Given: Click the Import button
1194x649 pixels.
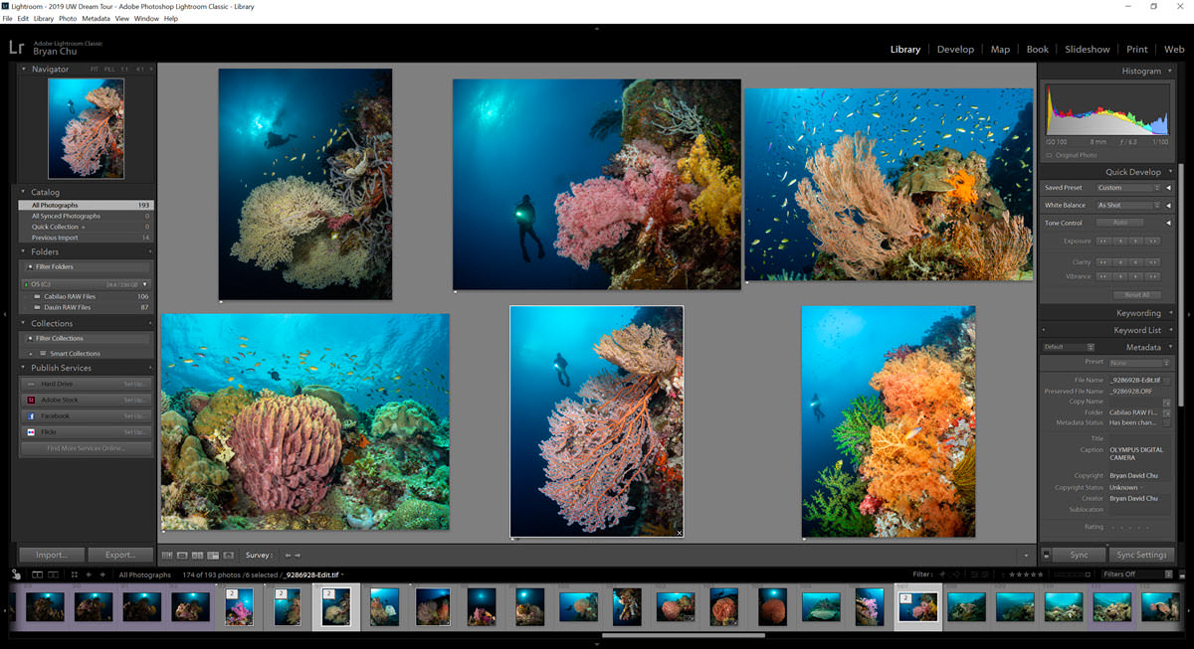Looking at the screenshot, I should (52, 555).
